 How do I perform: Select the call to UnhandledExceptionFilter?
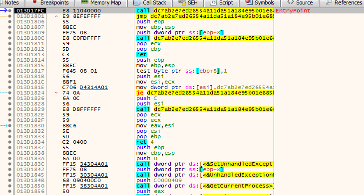(205, 175)
